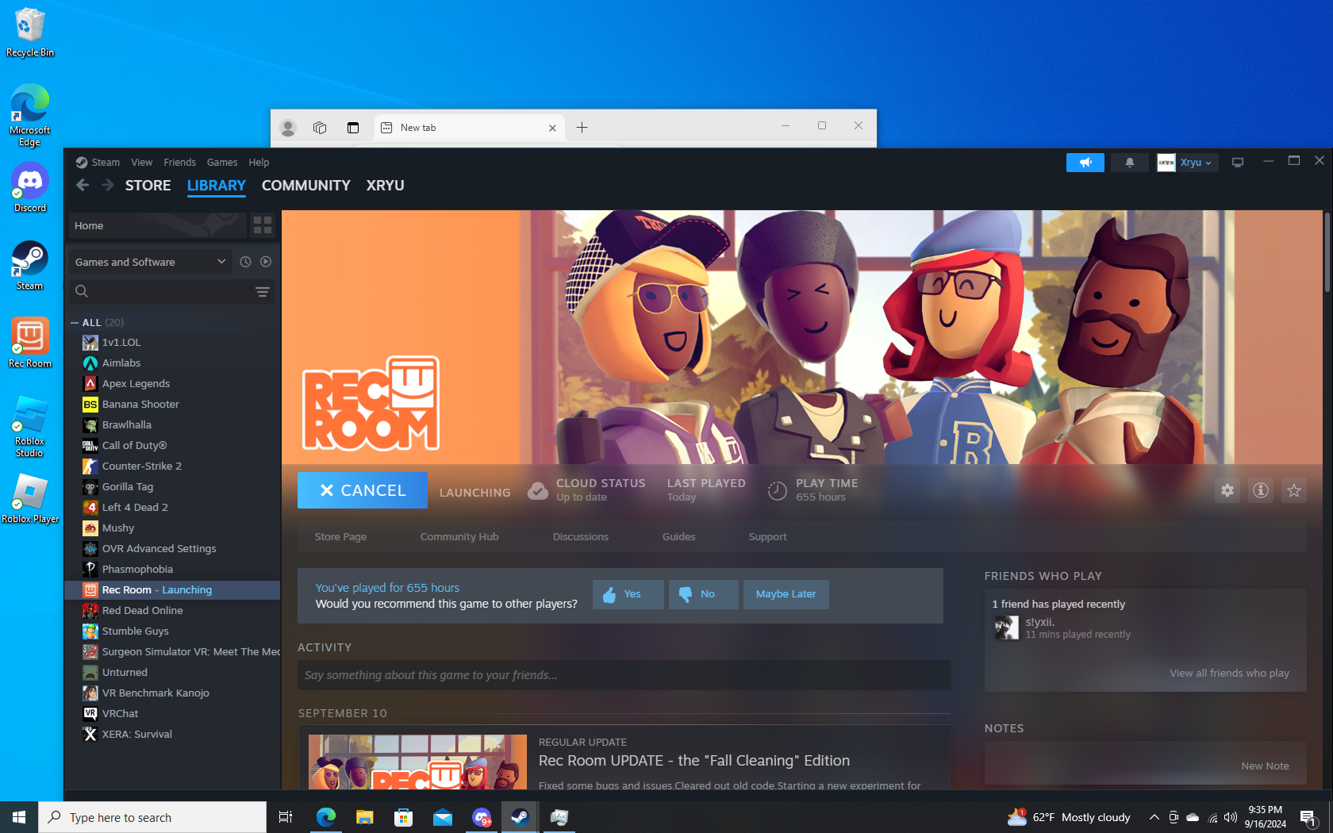Open Roblox Studio desktop shortcut
Screen dimensions: 1333x833
click(x=30, y=427)
